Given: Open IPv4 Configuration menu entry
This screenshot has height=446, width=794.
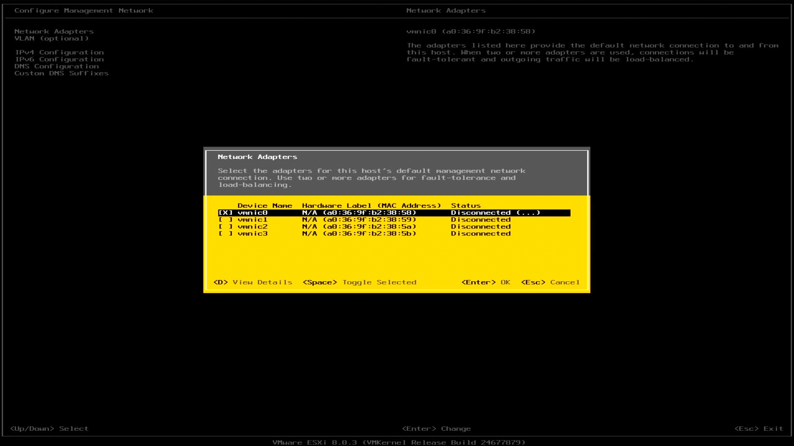Looking at the screenshot, I should click(59, 52).
